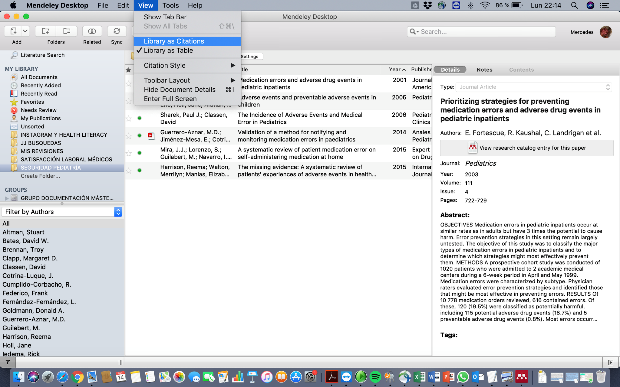Screen dimensions: 620x387
Task: Open the Add button dropdown arrow
Action: (25, 31)
